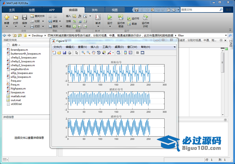Click the Compare (比较) button
The width and height of the screenshot is (235, 164).
point(35,21)
